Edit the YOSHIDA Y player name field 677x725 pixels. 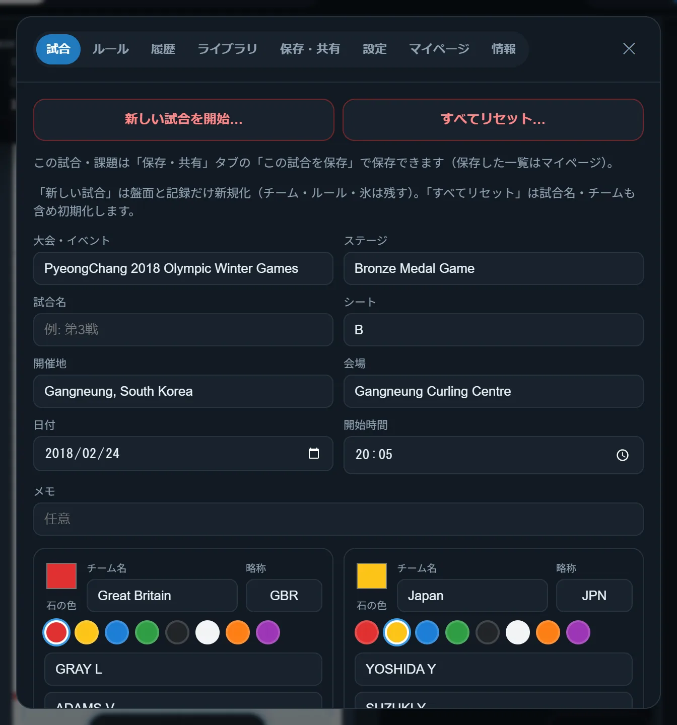[494, 669]
